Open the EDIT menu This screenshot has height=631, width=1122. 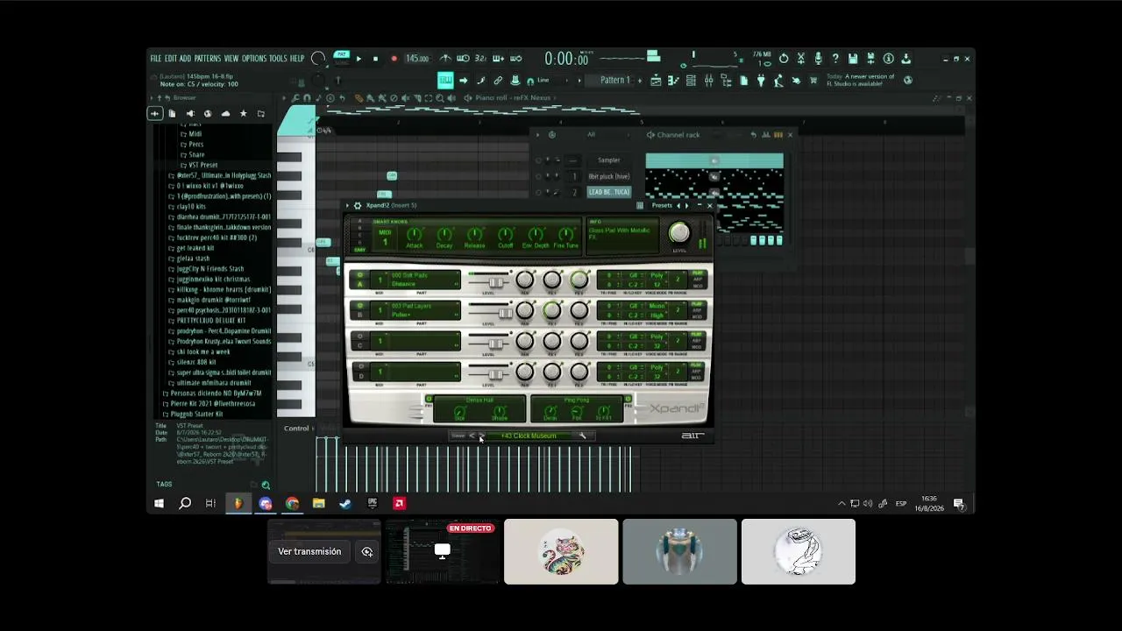[171, 59]
